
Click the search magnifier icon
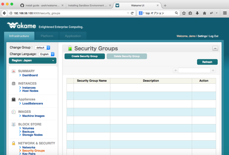coord(176,13)
